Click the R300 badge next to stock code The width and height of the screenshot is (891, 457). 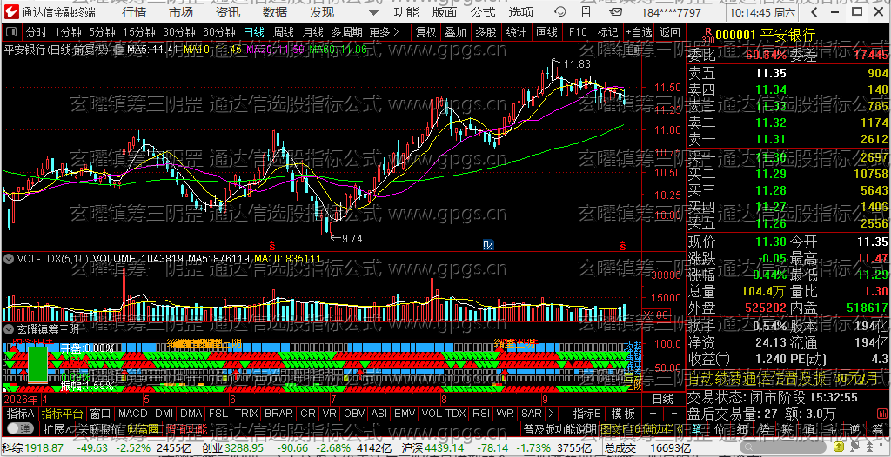(x=707, y=36)
